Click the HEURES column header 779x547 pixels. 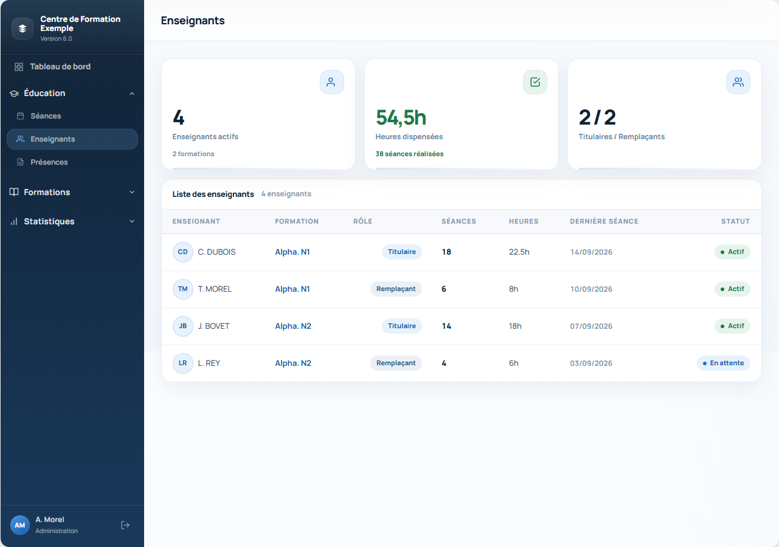point(524,221)
